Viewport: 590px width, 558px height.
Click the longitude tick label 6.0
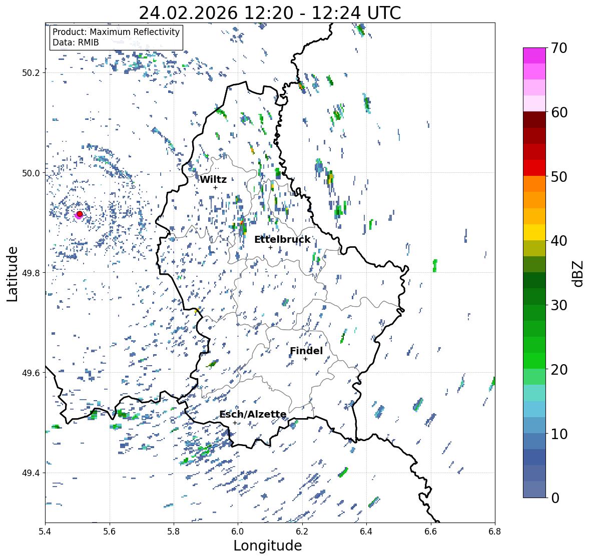(x=238, y=532)
